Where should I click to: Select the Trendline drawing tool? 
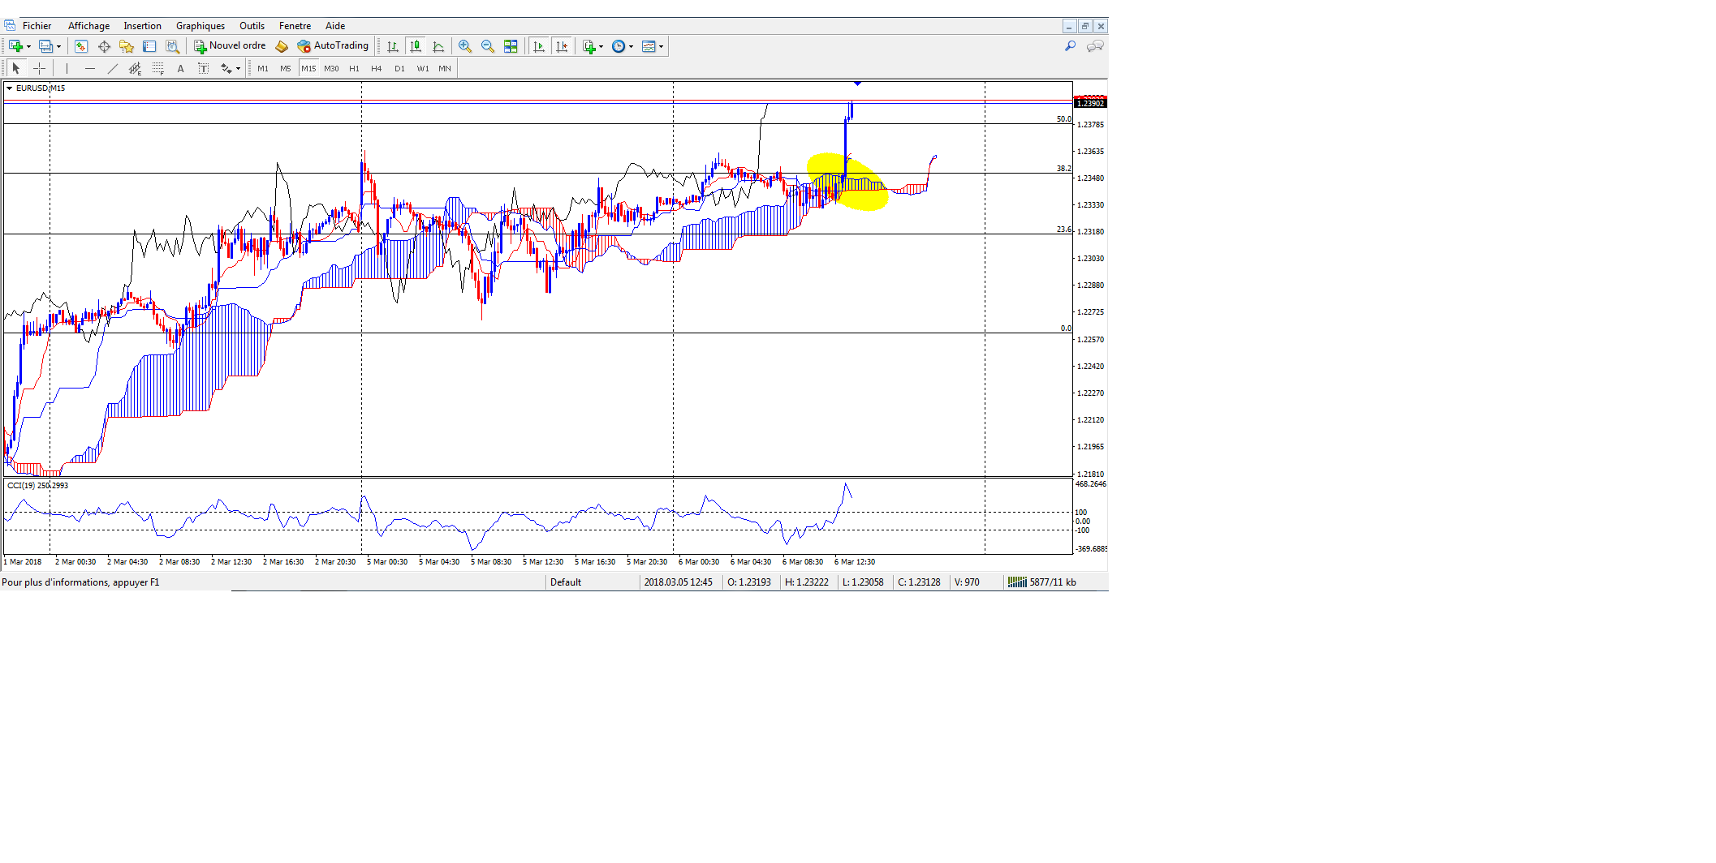pos(112,68)
